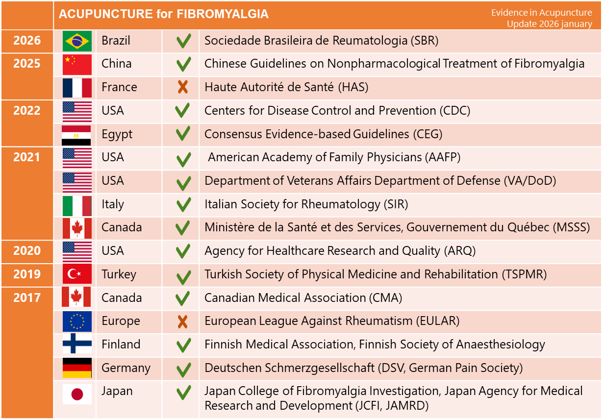Screen dimensions: 603x420
Task: Click the ACUPUNCTURE for FIBROMYALGIA title
Action: [164, 14]
